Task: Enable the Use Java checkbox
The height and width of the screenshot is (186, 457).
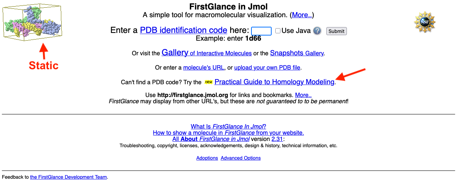Action: pyautogui.click(x=278, y=31)
